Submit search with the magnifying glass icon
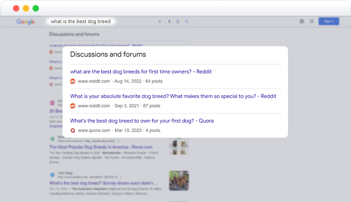 (x=187, y=21)
